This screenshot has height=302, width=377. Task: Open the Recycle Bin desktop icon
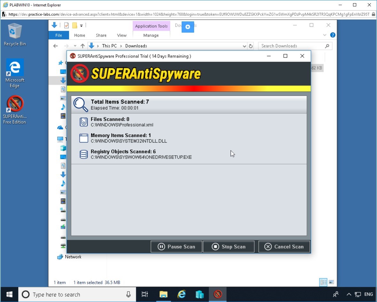pyautogui.click(x=15, y=35)
